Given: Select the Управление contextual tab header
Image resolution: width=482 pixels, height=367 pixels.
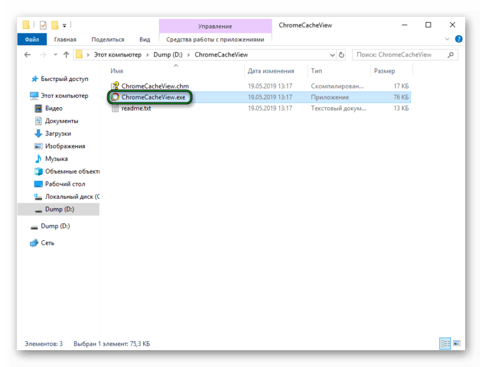Looking at the screenshot, I should (215, 26).
